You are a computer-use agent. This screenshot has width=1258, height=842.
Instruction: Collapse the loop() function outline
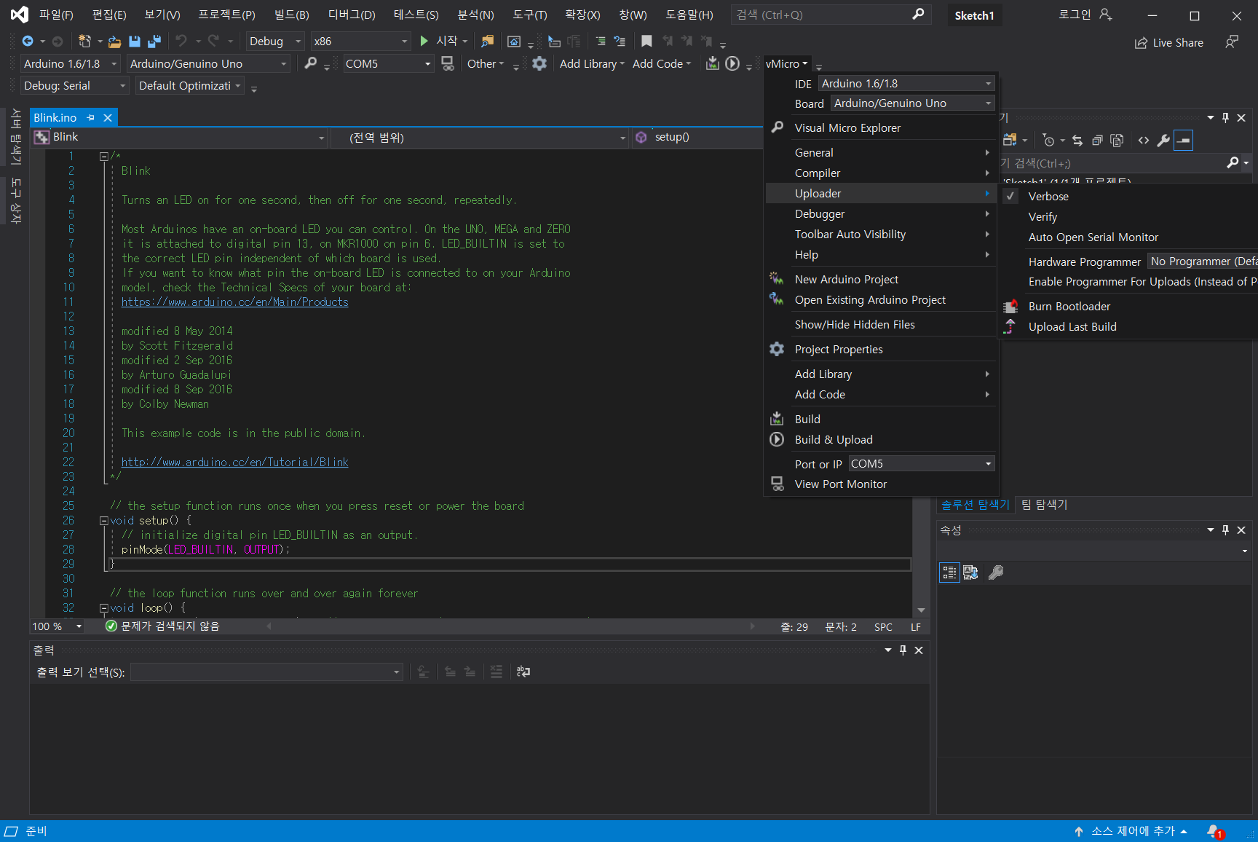point(104,608)
